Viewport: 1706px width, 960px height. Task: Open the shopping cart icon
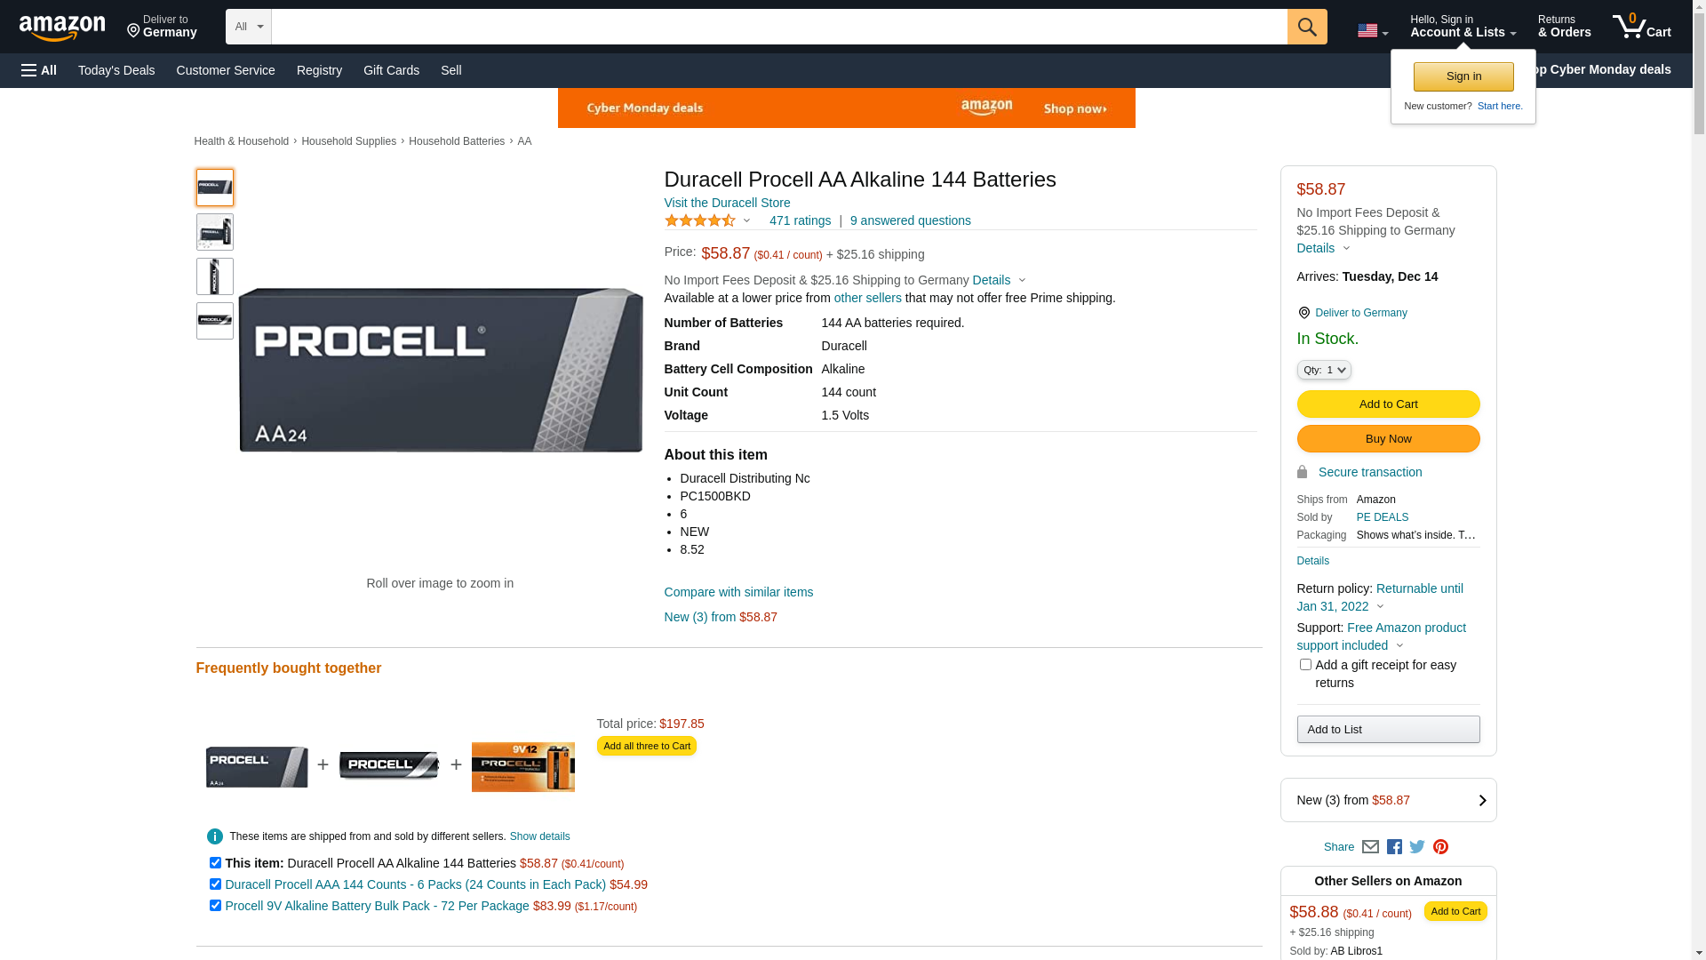pos(1640,27)
